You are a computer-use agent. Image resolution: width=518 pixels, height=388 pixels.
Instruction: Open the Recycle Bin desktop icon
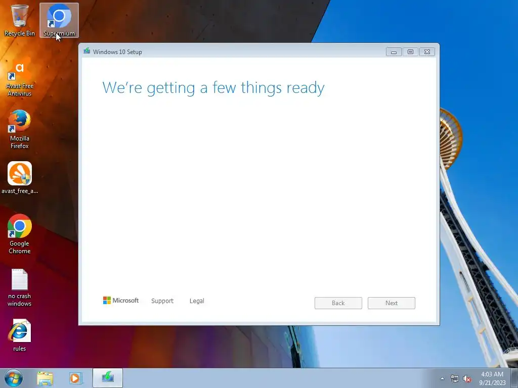(x=20, y=20)
